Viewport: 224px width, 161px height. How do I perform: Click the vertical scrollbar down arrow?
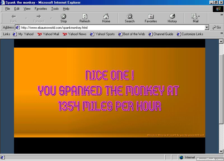(221, 151)
